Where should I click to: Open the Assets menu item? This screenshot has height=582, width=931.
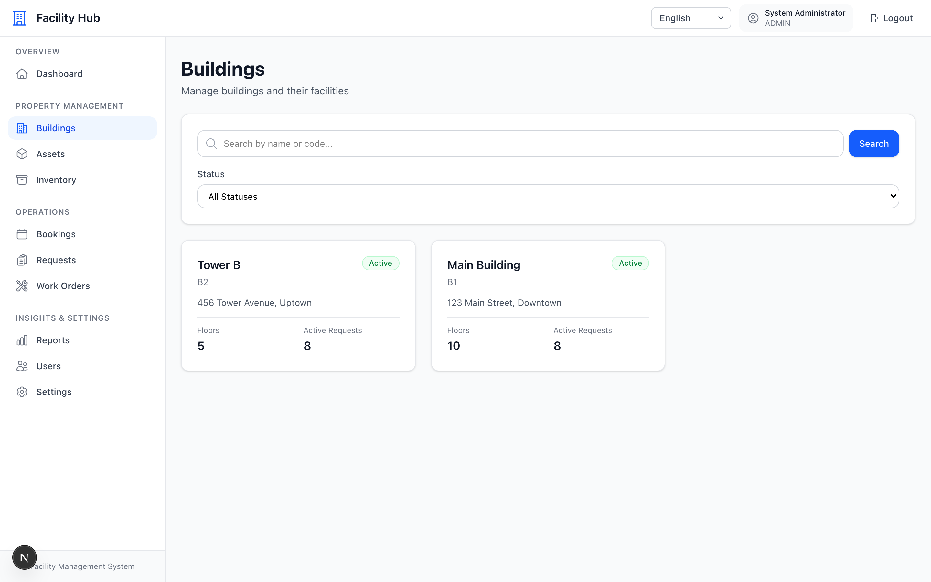[x=82, y=154]
